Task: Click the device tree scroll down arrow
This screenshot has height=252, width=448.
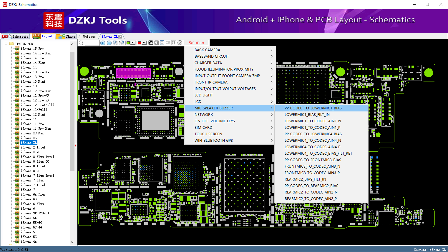Action: click(72, 242)
